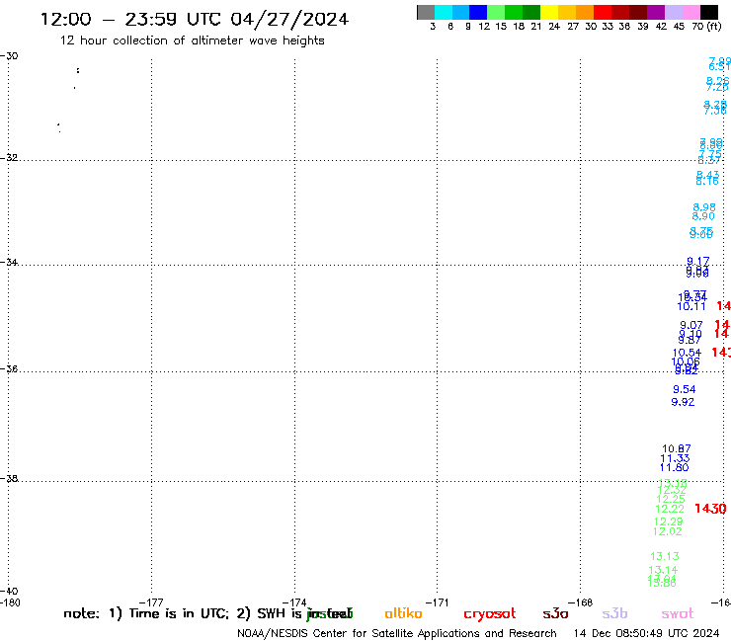Viewport: 731px width, 642px height.
Task: Select the lavender 's3b' satellite label
Action: [614, 613]
